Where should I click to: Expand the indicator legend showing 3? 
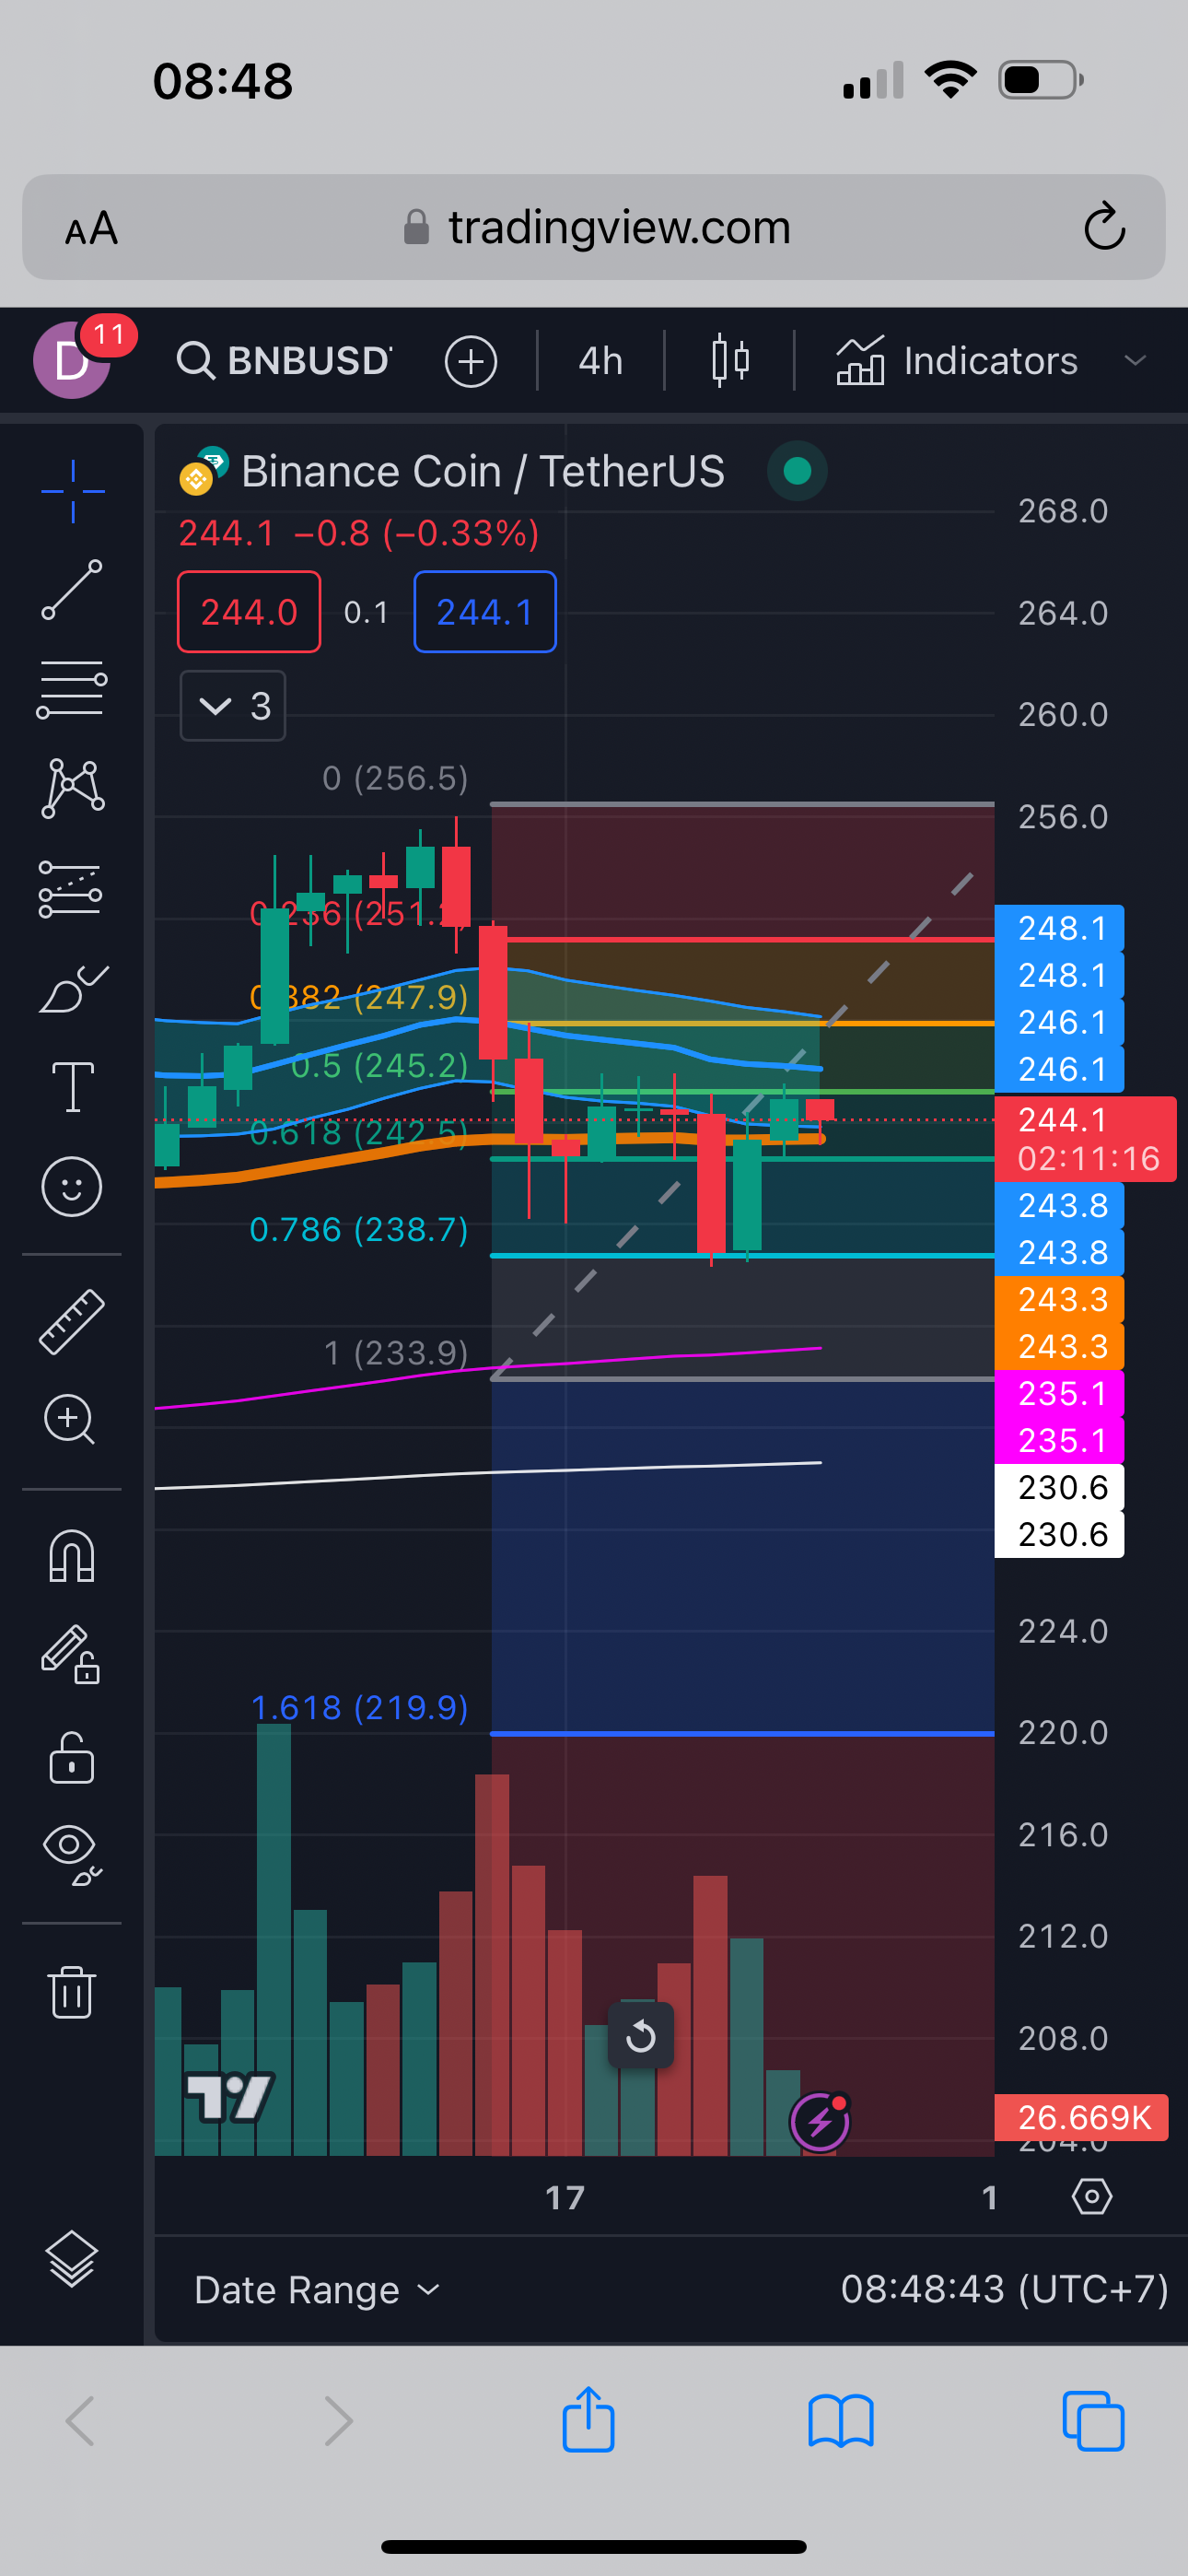click(x=233, y=706)
